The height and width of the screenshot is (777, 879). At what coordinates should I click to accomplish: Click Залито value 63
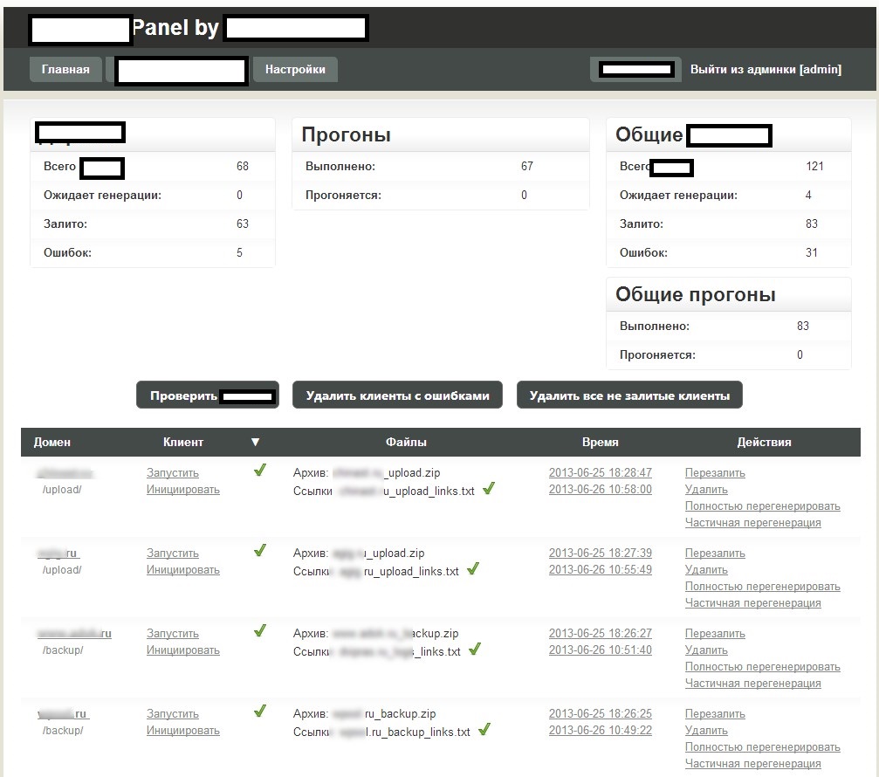242,224
